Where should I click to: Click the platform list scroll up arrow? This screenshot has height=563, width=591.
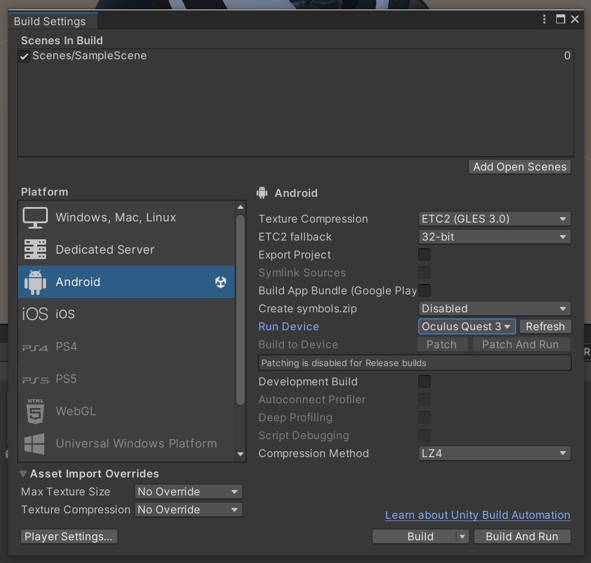coord(240,207)
